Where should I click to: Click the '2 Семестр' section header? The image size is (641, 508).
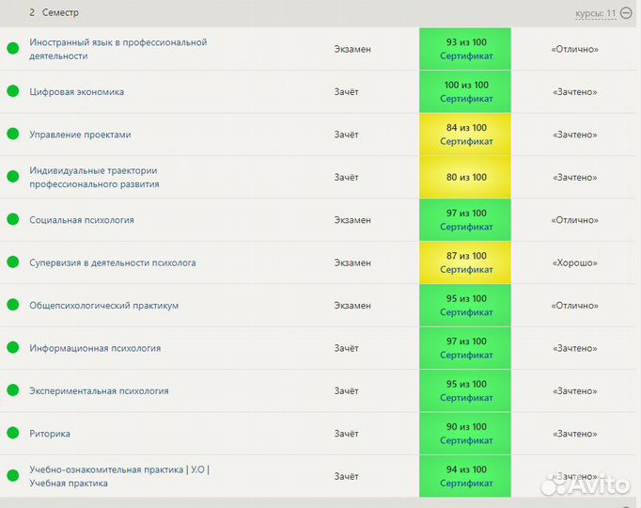click(55, 13)
